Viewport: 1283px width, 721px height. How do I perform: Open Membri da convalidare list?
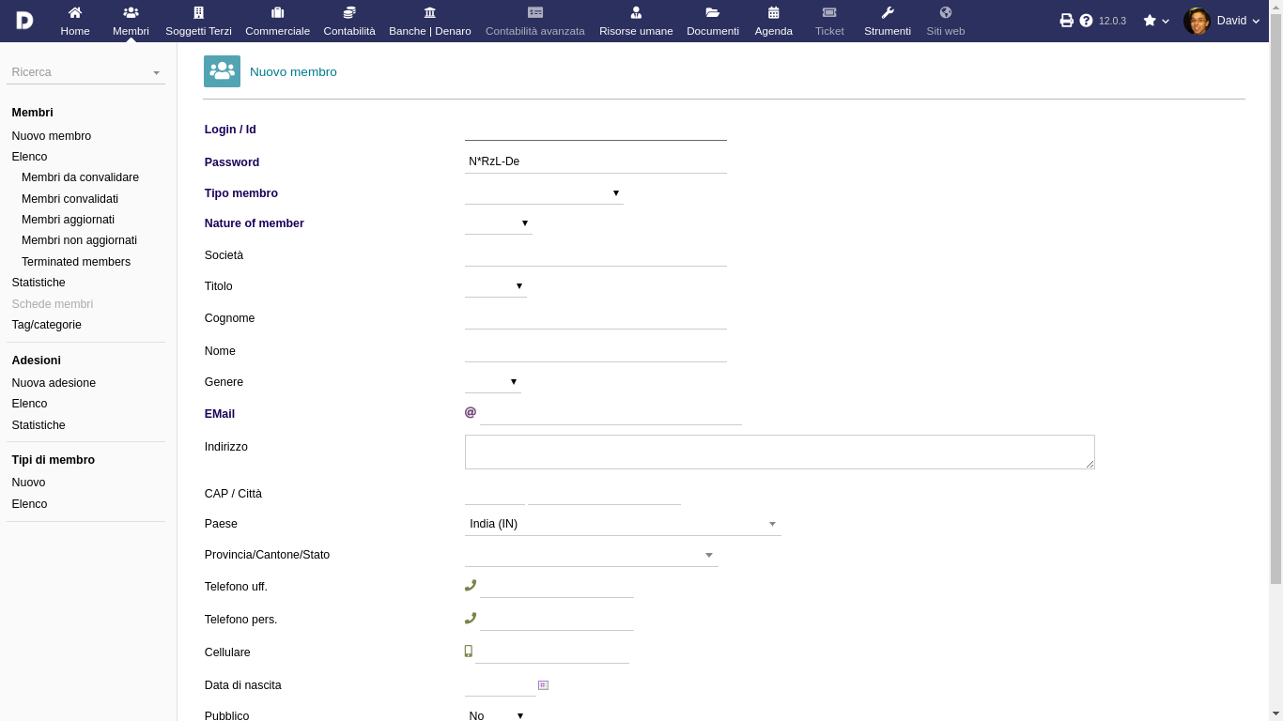click(x=80, y=177)
